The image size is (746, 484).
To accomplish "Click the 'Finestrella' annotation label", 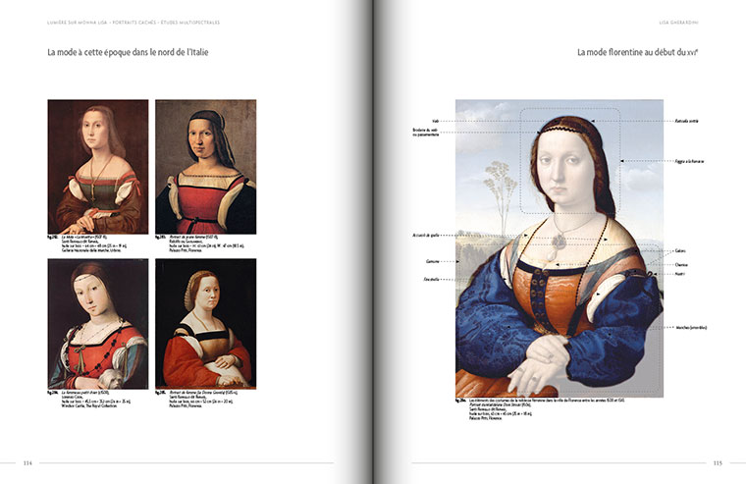I will (x=431, y=280).
